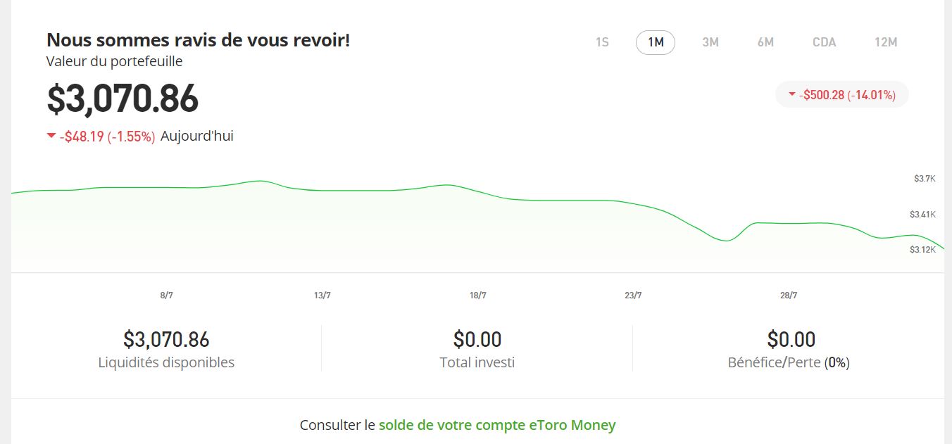The height and width of the screenshot is (444, 952).
Task: Click the Bénéfice/Perte $0.00 amount
Action: click(791, 340)
